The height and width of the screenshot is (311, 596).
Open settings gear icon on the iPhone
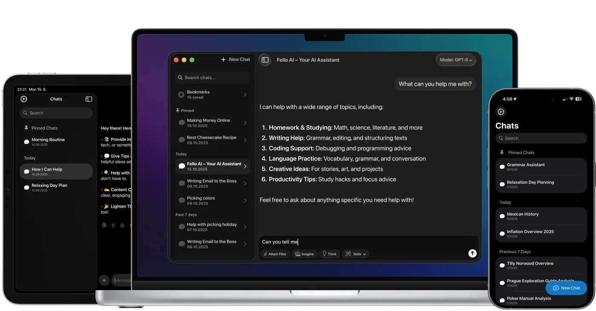501,112
